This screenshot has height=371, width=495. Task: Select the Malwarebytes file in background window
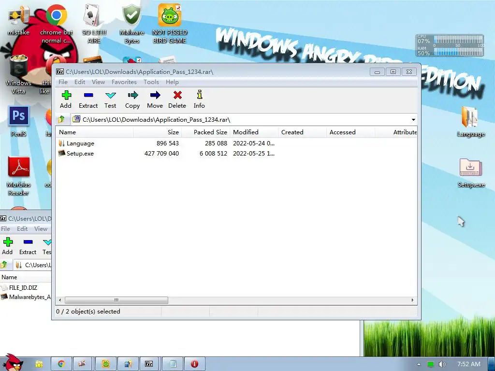[x=26, y=297]
